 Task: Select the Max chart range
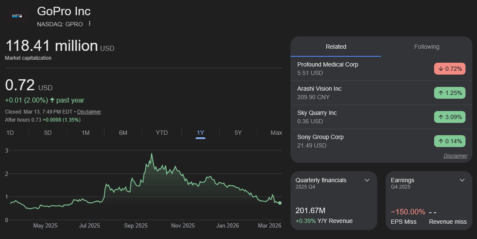tap(276, 133)
